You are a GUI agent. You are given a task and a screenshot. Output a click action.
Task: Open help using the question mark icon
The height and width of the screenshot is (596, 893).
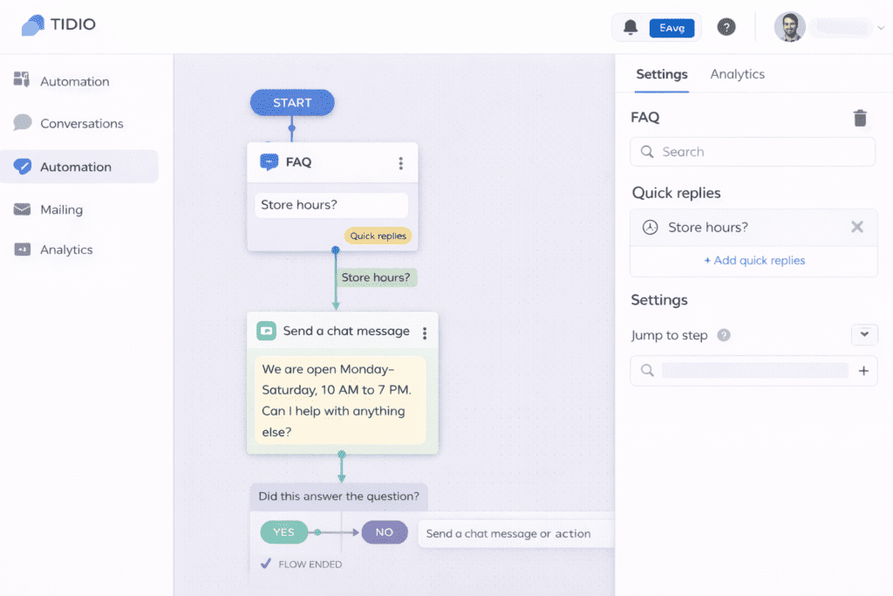tap(726, 27)
